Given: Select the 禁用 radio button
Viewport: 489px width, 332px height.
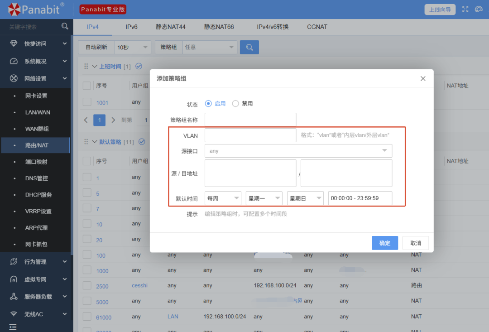Looking at the screenshot, I should (x=235, y=103).
